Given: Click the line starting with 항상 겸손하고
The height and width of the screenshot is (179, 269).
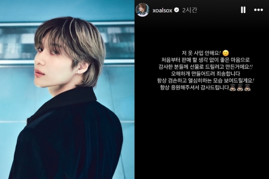Looking at the screenshot, I should [205, 81].
